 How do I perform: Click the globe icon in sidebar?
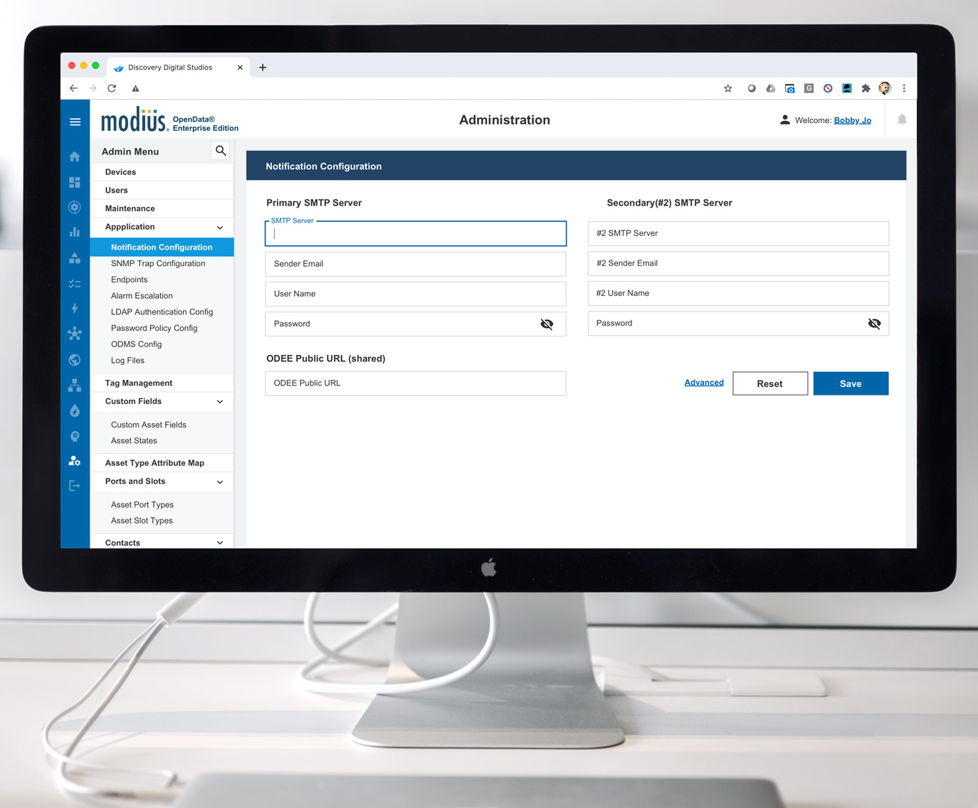(75, 360)
